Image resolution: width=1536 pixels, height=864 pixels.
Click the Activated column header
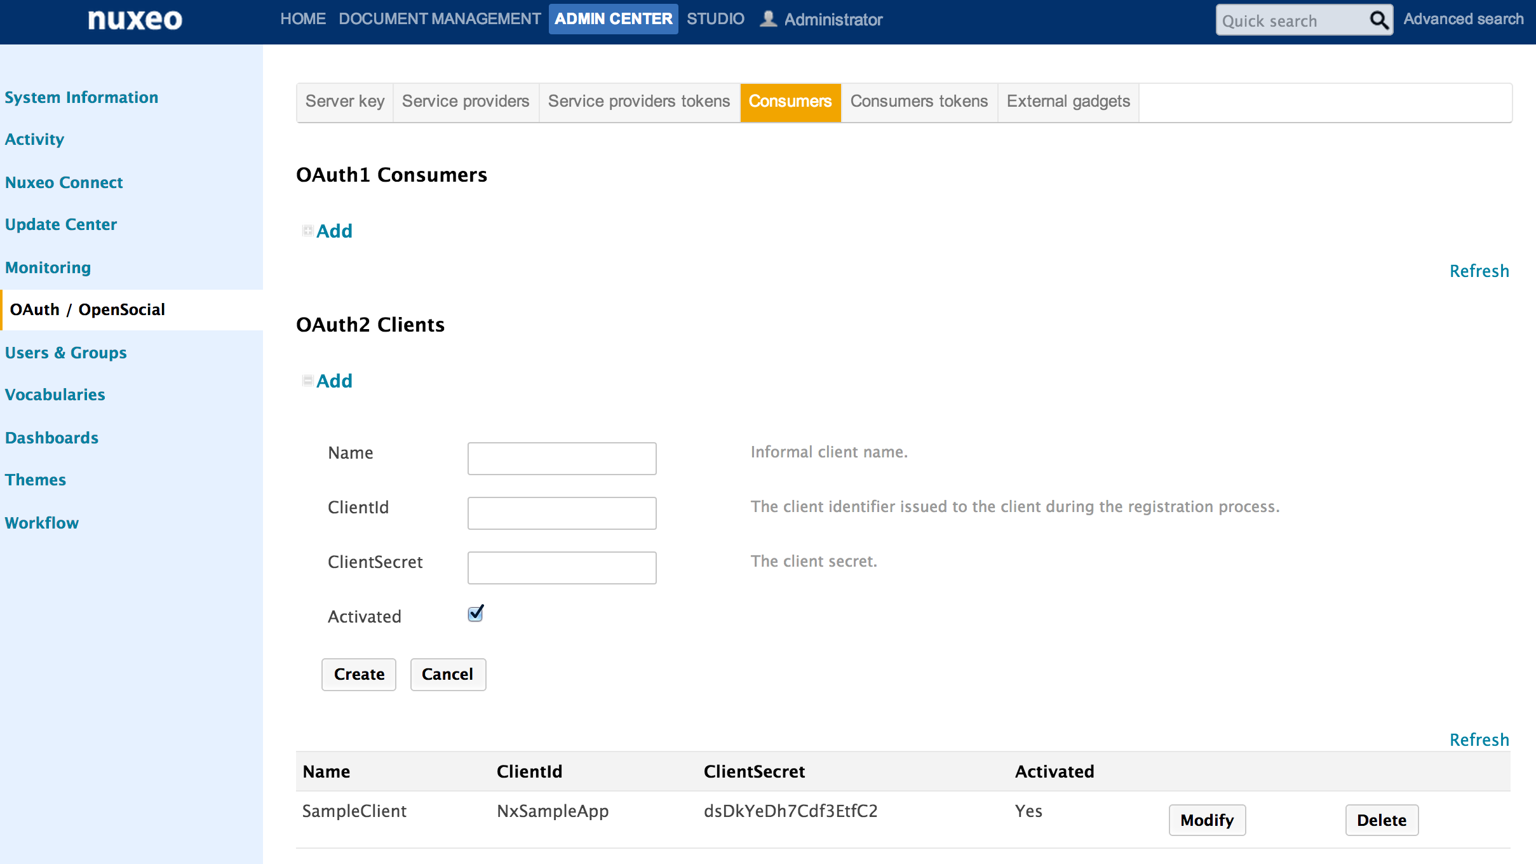pos(1054,772)
